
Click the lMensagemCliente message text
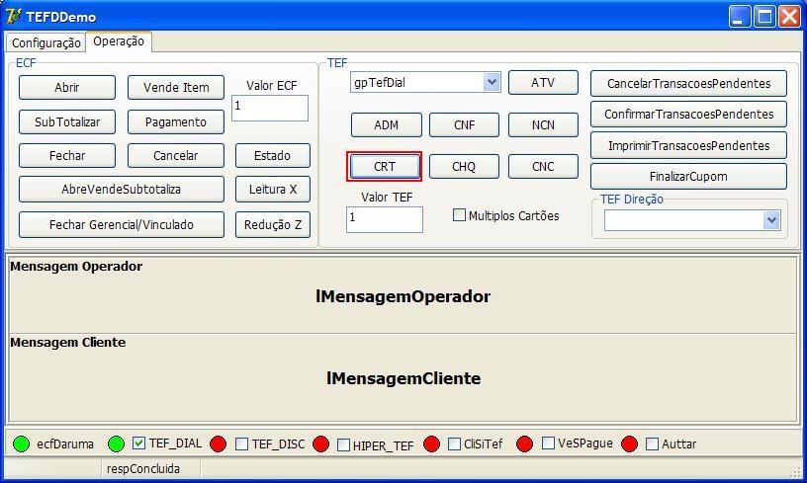403,378
